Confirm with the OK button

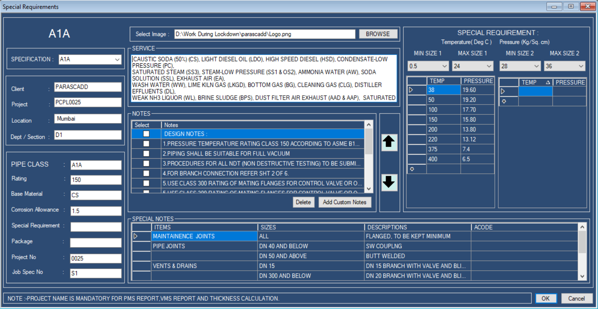[x=546, y=298]
